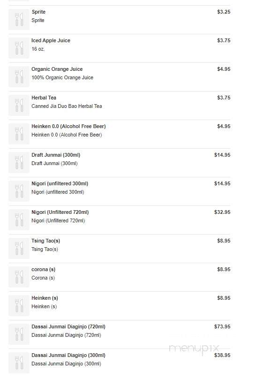Viewport: 278px width, 387px height.
Task: Click the Dassai 300ml thumbnail placeholder
Action: 19,363
